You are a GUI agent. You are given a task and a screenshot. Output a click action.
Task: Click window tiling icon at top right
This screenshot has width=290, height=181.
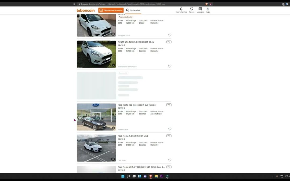coord(283,4)
